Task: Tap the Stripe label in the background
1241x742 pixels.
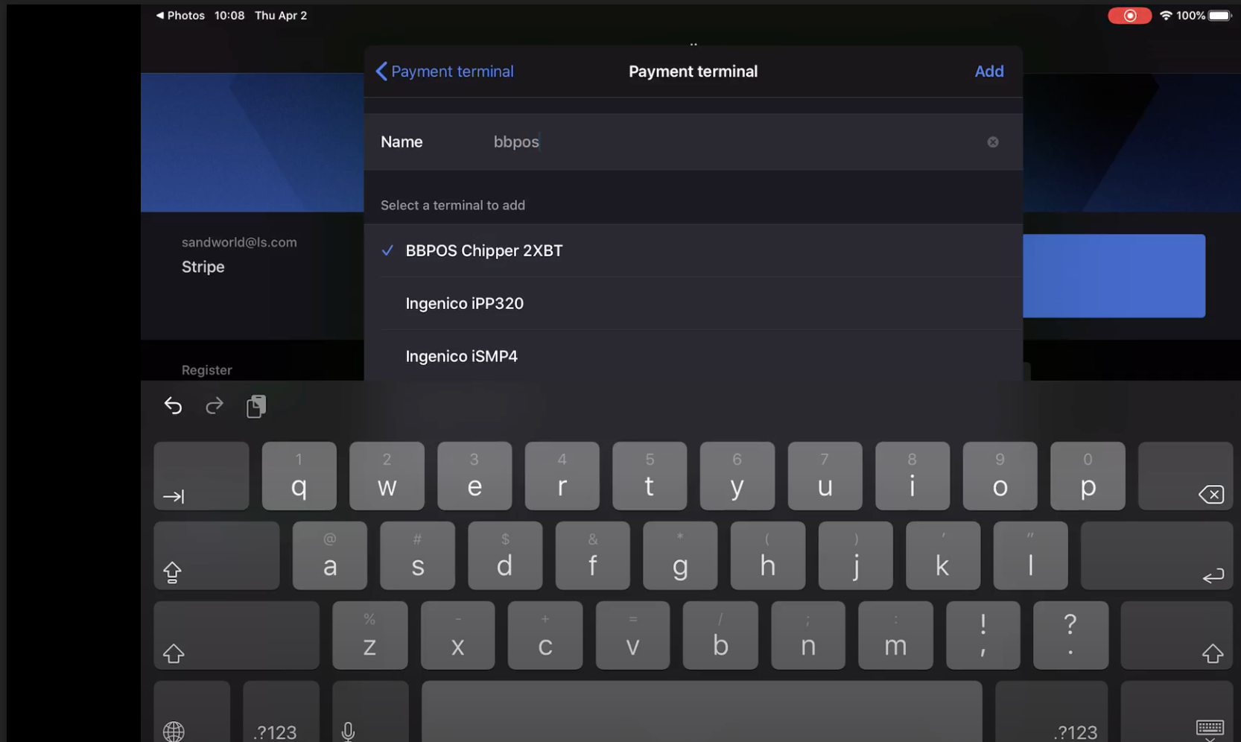Action: [203, 267]
